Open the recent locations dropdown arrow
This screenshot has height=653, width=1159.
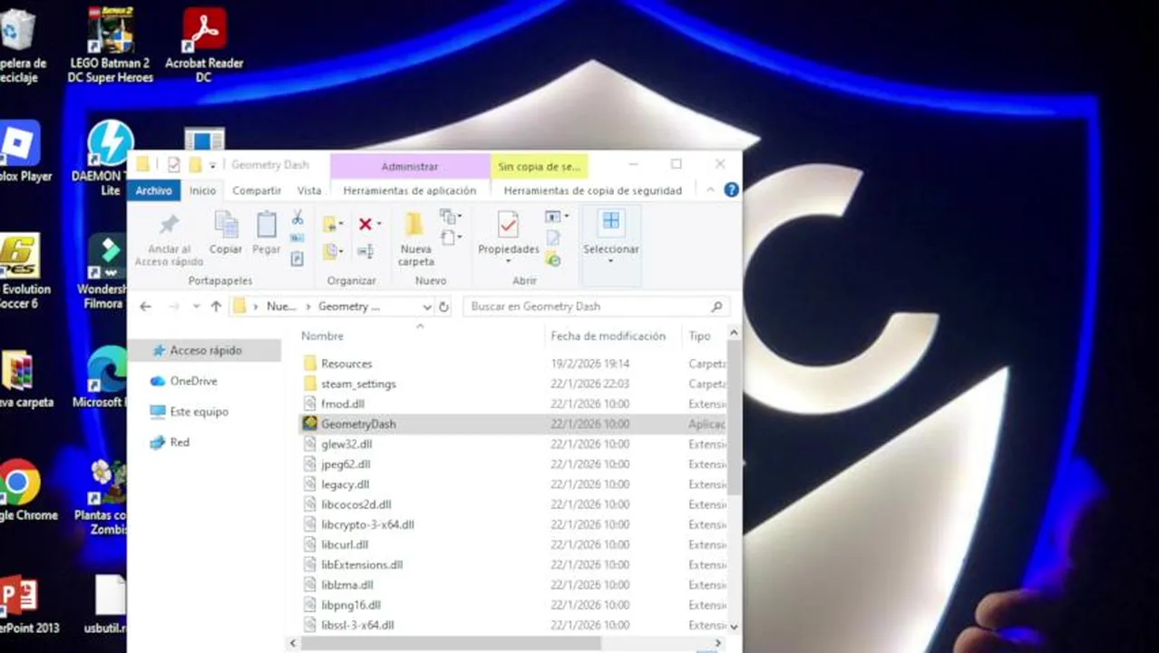coord(196,307)
